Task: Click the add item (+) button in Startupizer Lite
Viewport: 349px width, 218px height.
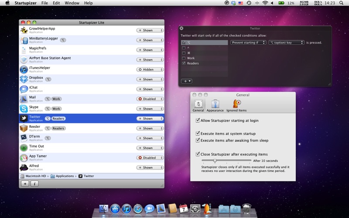Action: tap(25, 184)
